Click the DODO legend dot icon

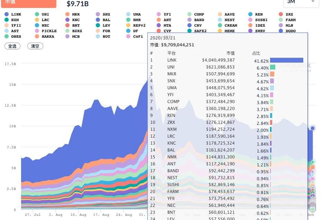click(x=281, y=31)
